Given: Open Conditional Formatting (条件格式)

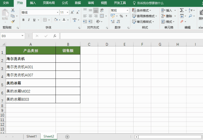Looking at the screenshot, I should (x=142, y=10).
